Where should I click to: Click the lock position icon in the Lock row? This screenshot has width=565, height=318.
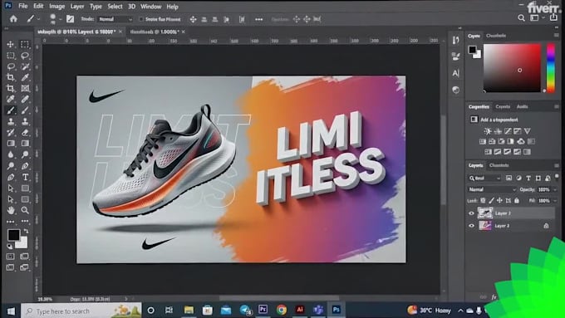click(x=499, y=201)
